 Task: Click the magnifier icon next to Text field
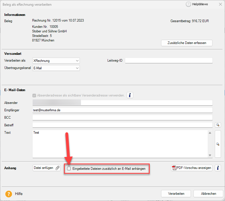click(218, 144)
